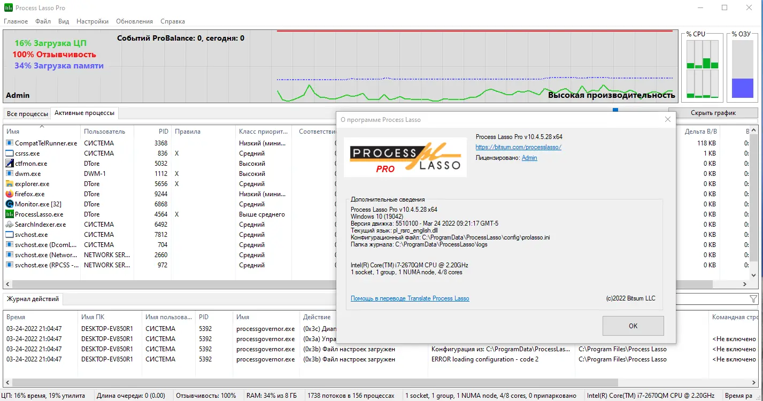Open the Файл menu

coord(43,21)
